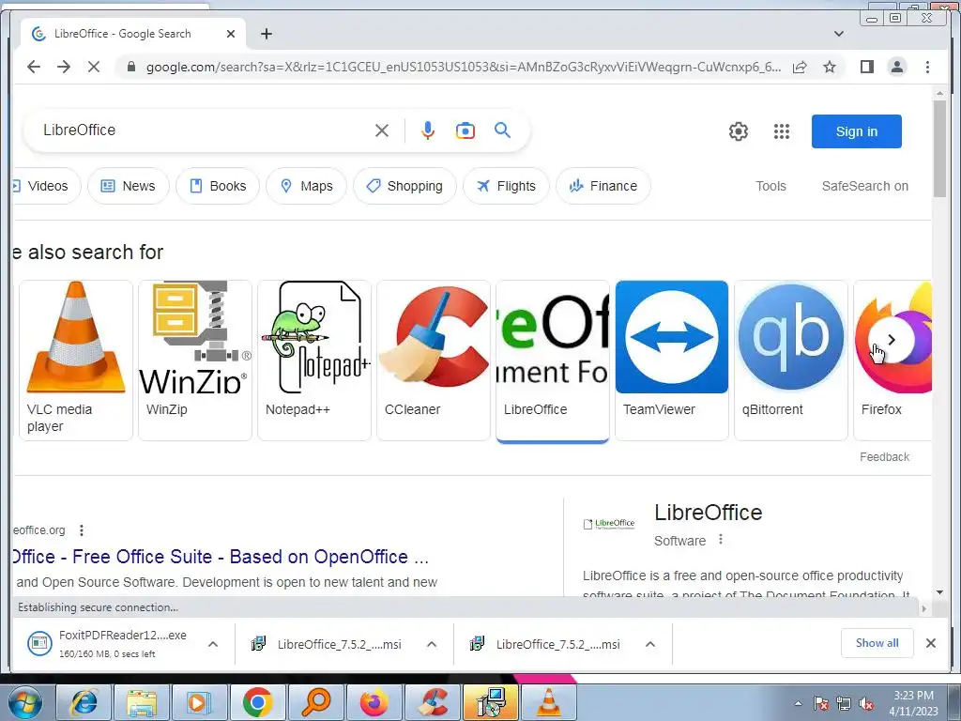
Task: Open the Chrome profile avatar
Action: [896, 67]
